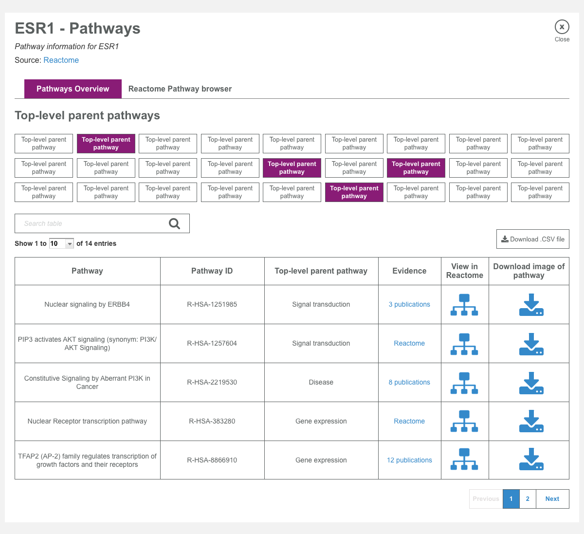The image size is (584, 534).
Task: Open the entries-per-page dropdown showing 10
Action: coord(61,243)
